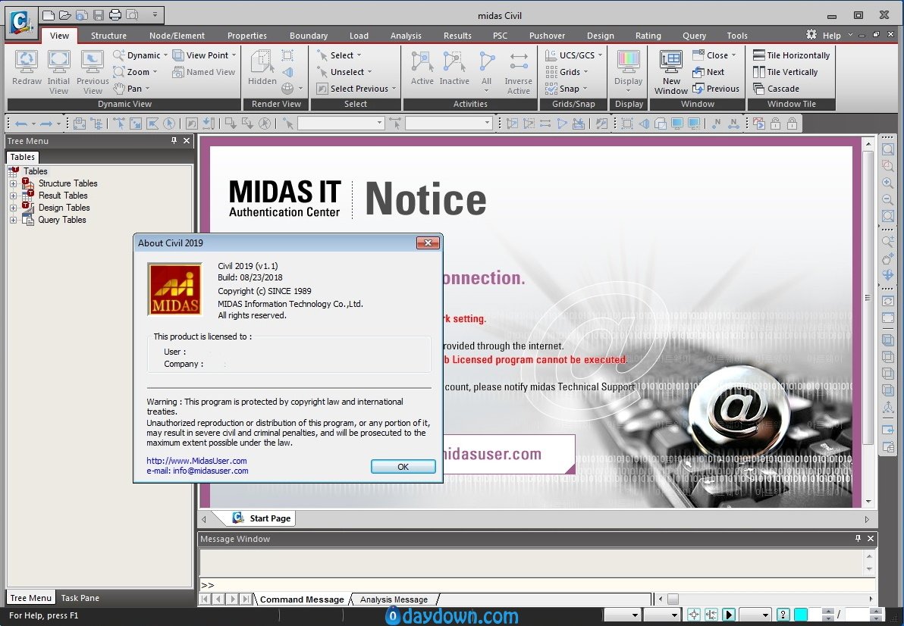Click the Cascade windows icon
904x626 pixels.
[758, 89]
